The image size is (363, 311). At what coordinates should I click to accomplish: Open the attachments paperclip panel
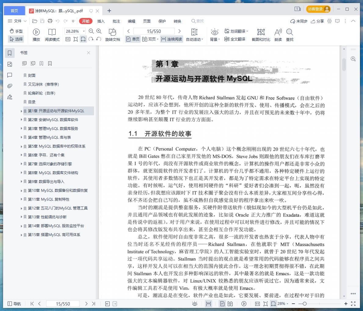10,86
